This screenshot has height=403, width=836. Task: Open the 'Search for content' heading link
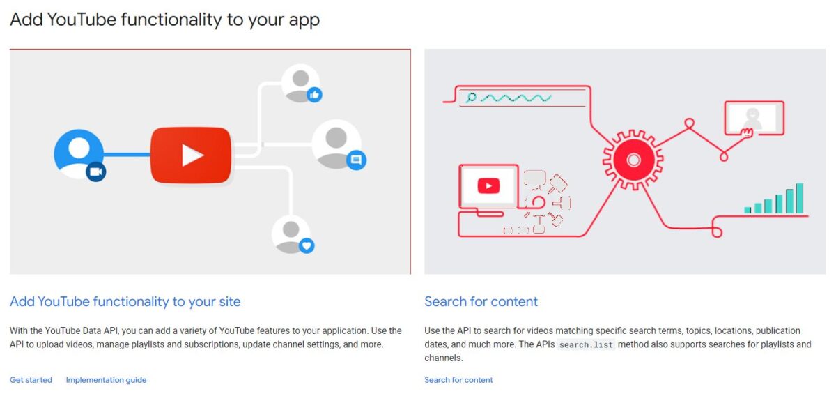(481, 302)
